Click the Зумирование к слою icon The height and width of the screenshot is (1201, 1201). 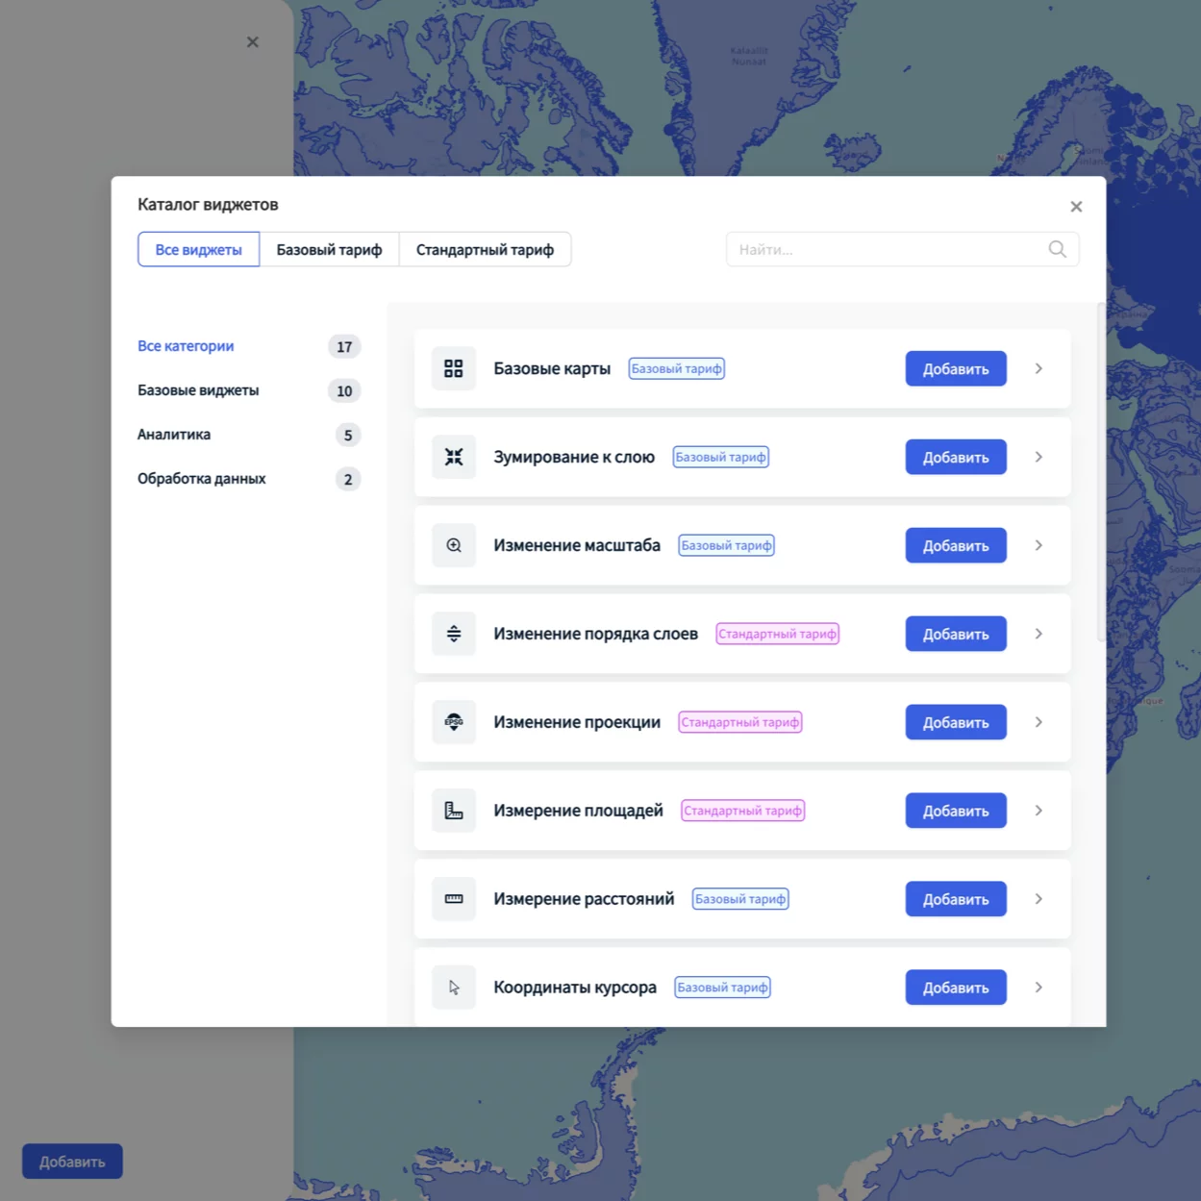pos(454,457)
